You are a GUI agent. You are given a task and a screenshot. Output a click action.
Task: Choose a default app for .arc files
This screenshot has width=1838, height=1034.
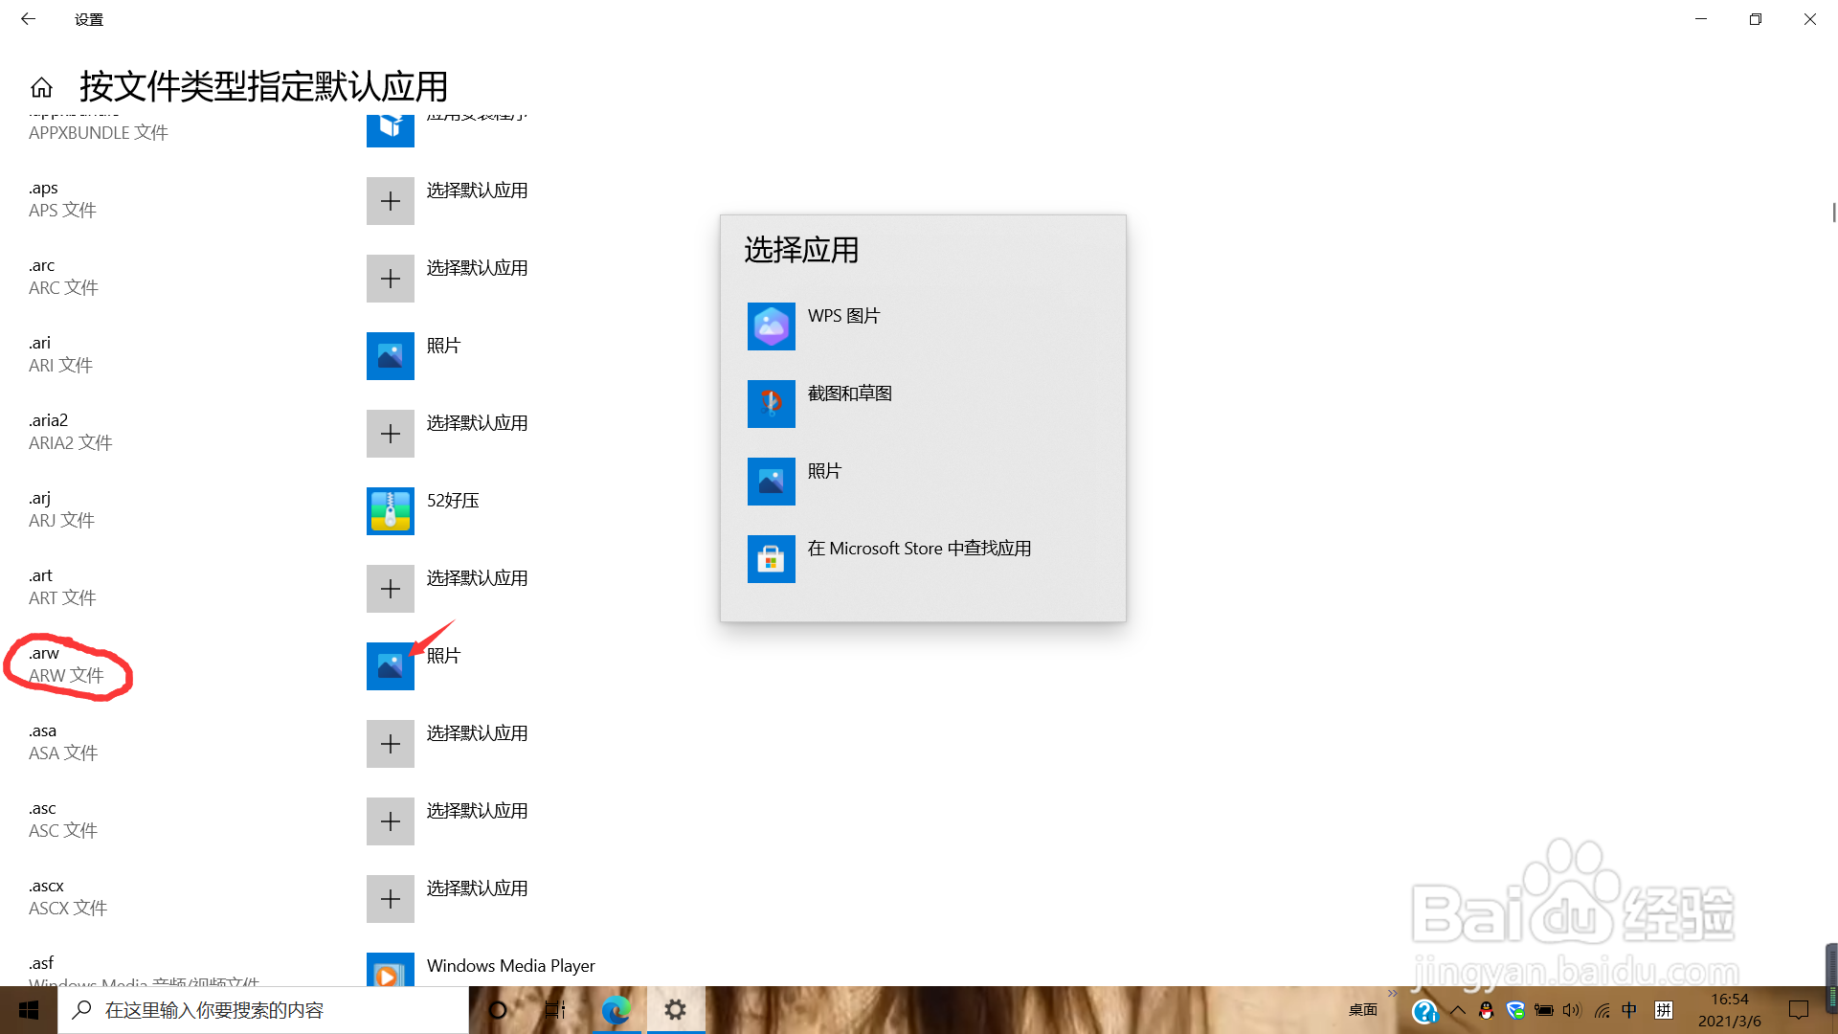pyautogui.click(x=390, y=279)
